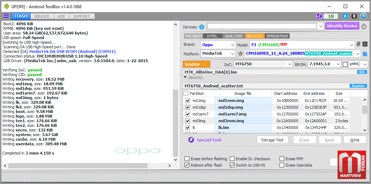Select the INTEL platform tab
Screen dimensions: 371x184
click(212, 36)
